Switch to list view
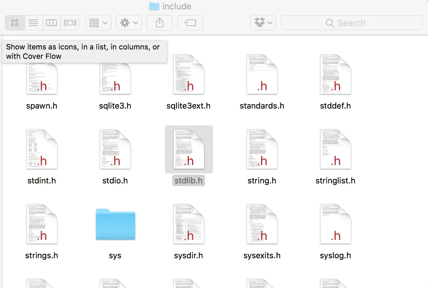The width and height of the screenshot is (428, 288). (33, 23)
